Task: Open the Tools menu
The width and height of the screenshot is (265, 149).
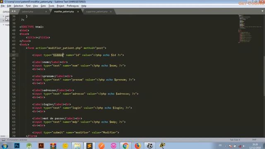Action: 51,6
